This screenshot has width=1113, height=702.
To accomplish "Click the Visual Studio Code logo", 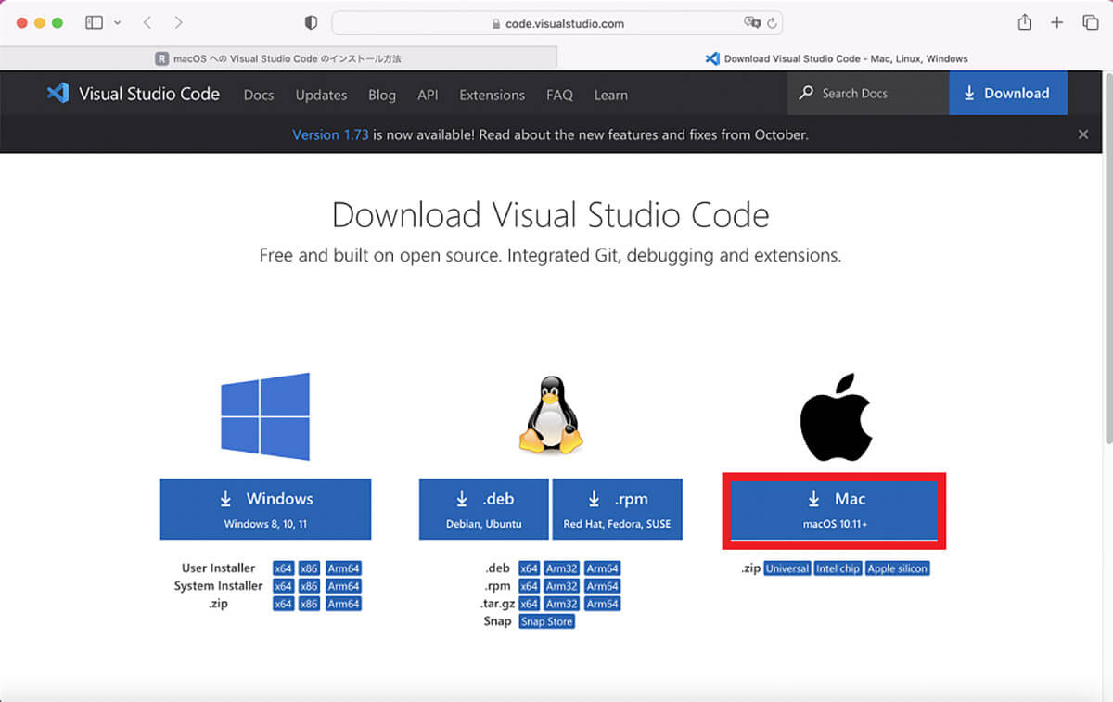I will click(57, 93).
